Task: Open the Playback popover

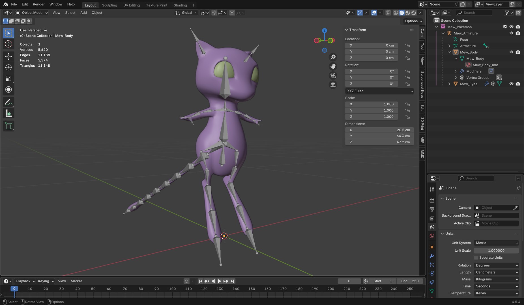Action: pos(25,281)
